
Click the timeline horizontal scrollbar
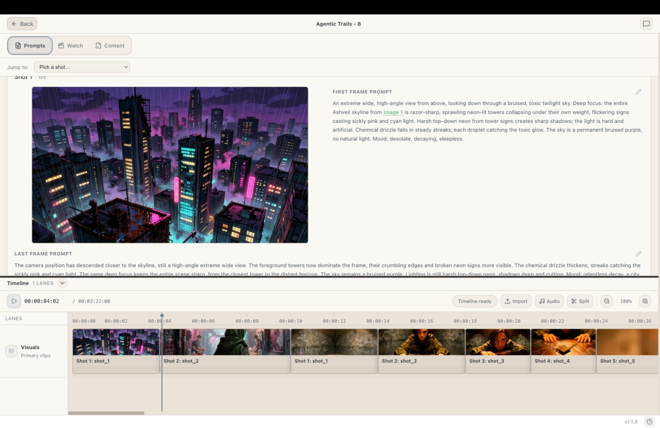pyautogui.click(x=106, y=413)
